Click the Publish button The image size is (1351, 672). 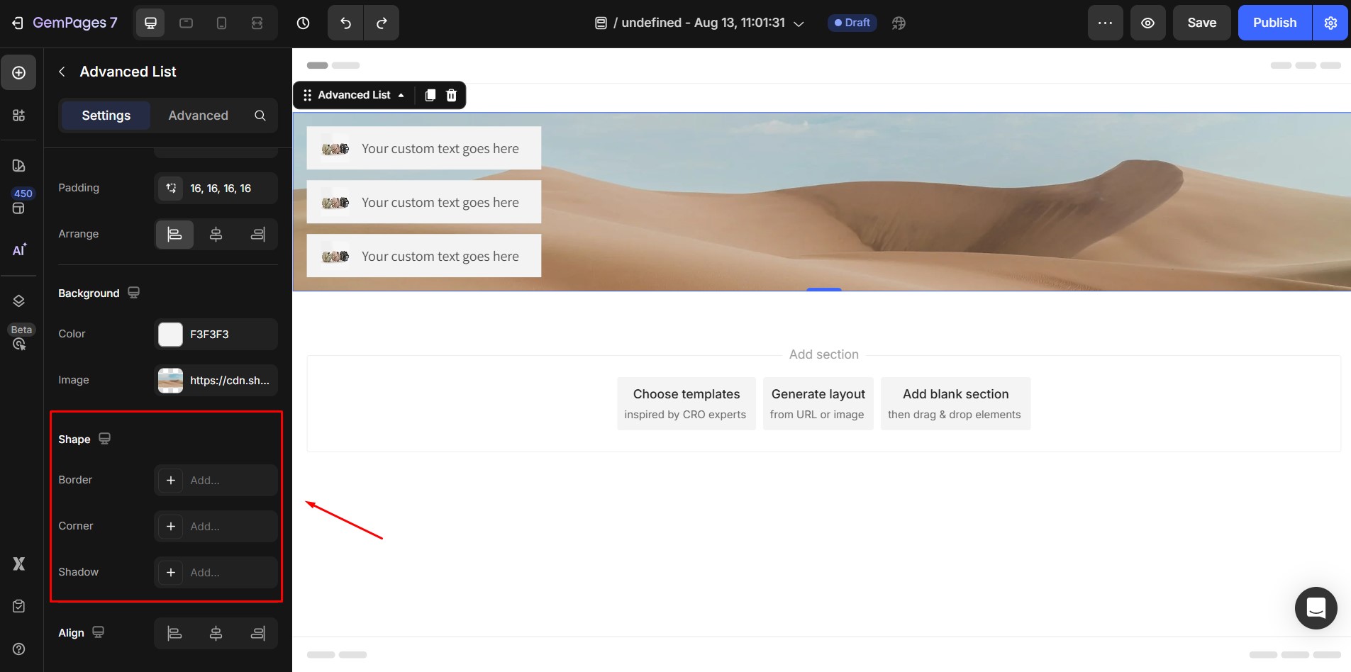coord(1274,23)
